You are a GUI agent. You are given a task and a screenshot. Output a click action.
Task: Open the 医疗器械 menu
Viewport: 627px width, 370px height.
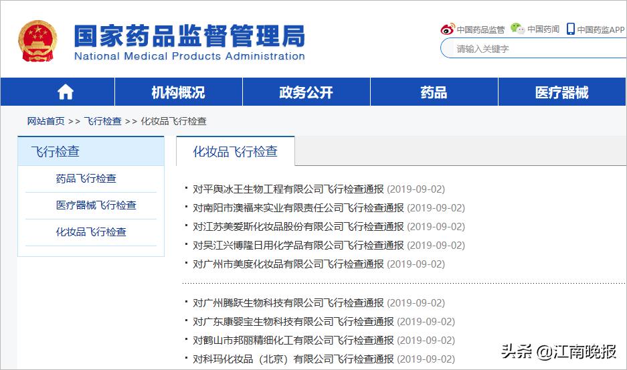tap(562, 92)
